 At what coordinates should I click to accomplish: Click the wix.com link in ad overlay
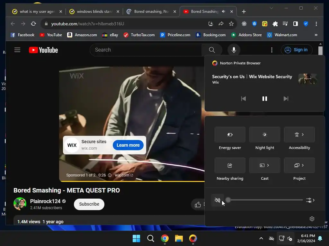[124, 175]
